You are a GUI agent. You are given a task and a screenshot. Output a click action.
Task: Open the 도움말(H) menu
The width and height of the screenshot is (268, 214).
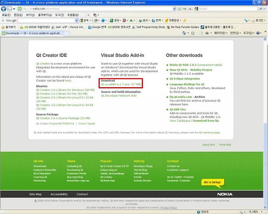(73, 15)
